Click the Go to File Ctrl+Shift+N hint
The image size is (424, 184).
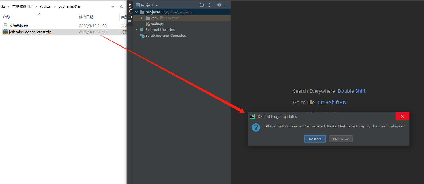[x=320, y=102]
